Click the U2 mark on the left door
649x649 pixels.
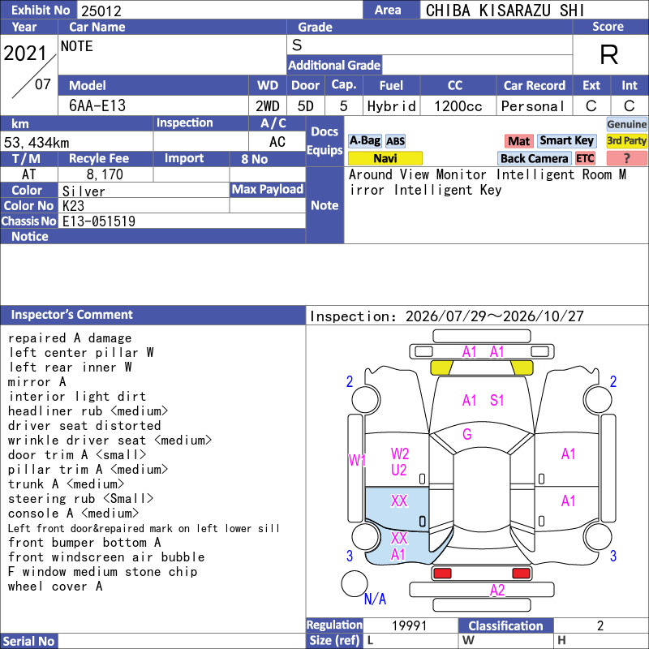pos(398,471)
